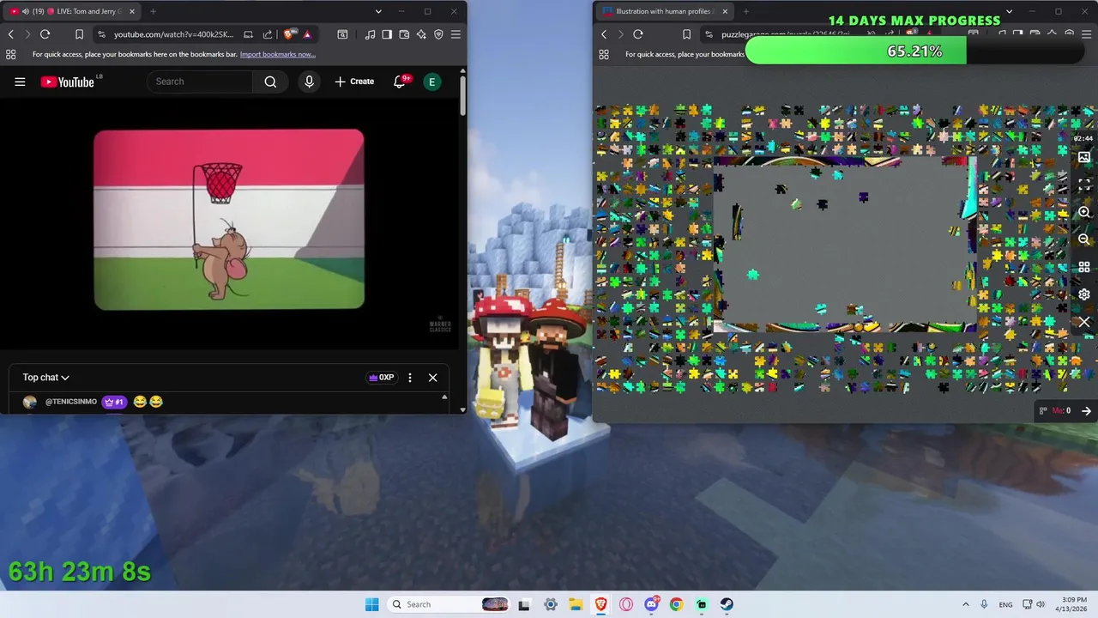This screenshot has height=618, width=1098.
Task: Open Steam from the taskbar
Action: tap(727, 604)
